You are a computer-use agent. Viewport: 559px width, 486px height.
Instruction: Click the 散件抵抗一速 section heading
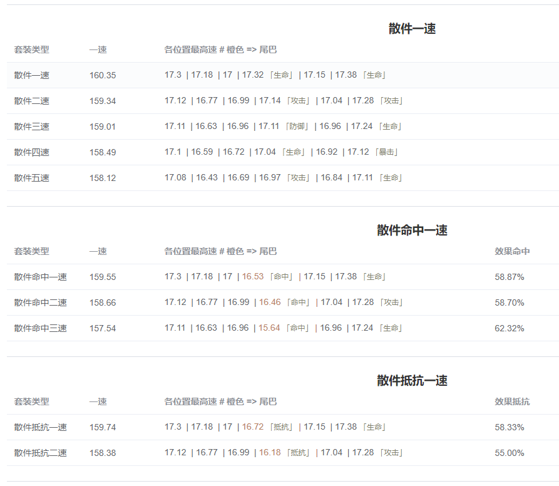pos(412,380)
